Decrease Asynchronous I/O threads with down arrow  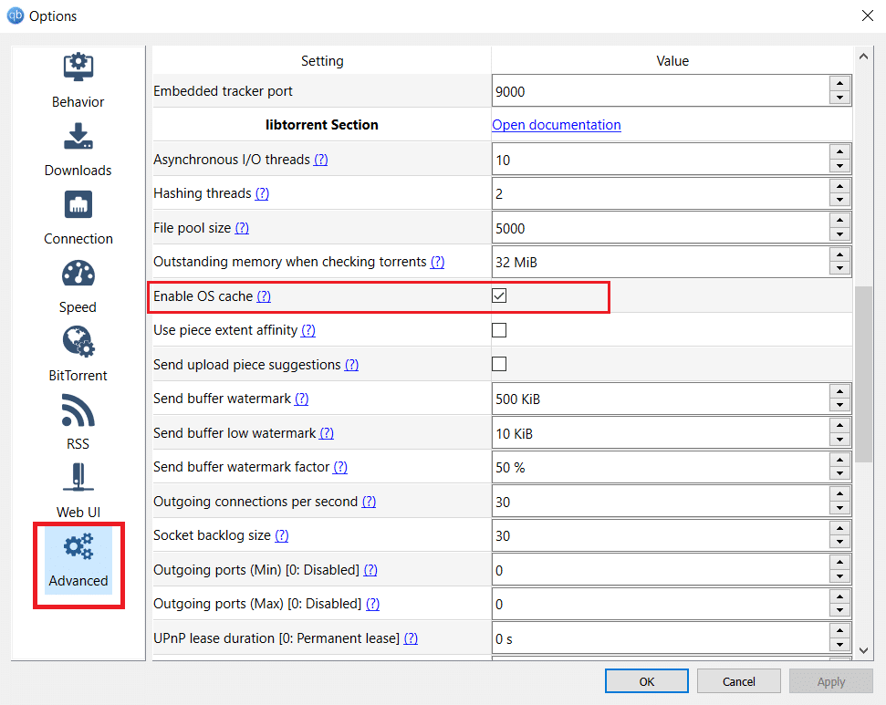839,166
